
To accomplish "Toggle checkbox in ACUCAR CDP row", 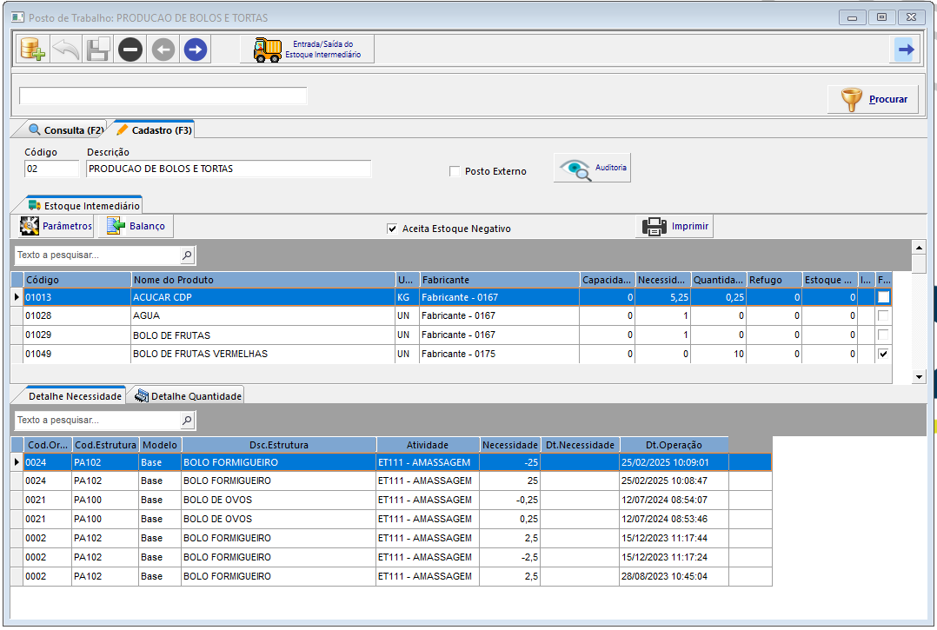I will [x=883, y=297].
